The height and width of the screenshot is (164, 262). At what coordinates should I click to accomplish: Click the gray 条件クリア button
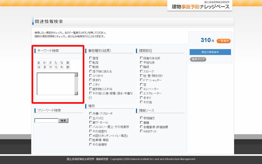[x=198, y=59]
